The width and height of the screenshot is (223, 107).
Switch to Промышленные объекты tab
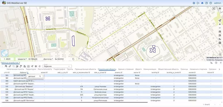tap(86, 69)
